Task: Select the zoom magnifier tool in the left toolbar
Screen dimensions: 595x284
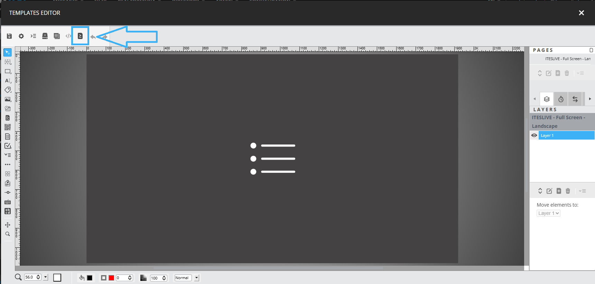Action: click(x=8, y=234)
